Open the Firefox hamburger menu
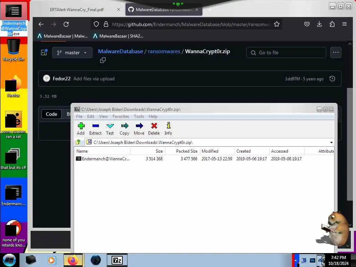This screenshot has width=356, height=267. coord(345,24)
